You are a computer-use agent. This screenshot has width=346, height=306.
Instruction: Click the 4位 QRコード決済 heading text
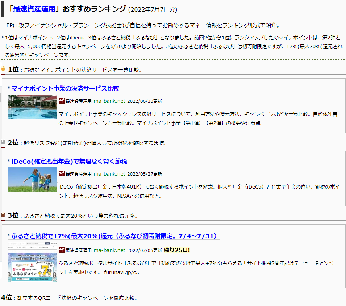coord(69,298)
